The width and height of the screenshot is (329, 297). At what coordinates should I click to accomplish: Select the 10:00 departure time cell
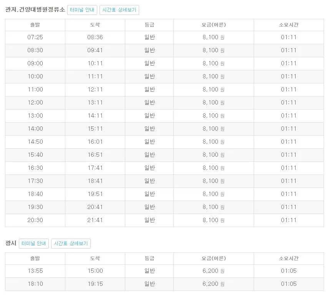[x=35, y=76]
